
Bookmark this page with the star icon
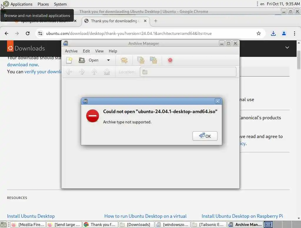click(x=259, y=33)
